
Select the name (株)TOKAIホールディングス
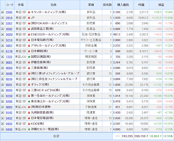49,23
